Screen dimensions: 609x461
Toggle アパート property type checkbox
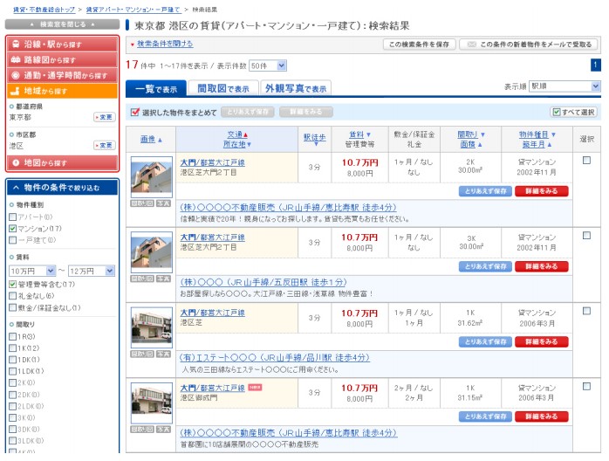[x=13, y=217]
